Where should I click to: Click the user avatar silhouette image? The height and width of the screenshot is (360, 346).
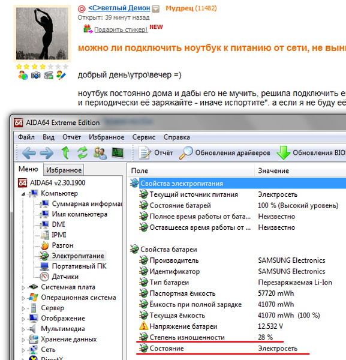point(42,34)
